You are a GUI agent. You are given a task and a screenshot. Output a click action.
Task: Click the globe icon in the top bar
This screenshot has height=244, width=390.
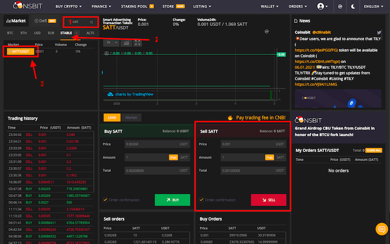(x=340, y=6)
